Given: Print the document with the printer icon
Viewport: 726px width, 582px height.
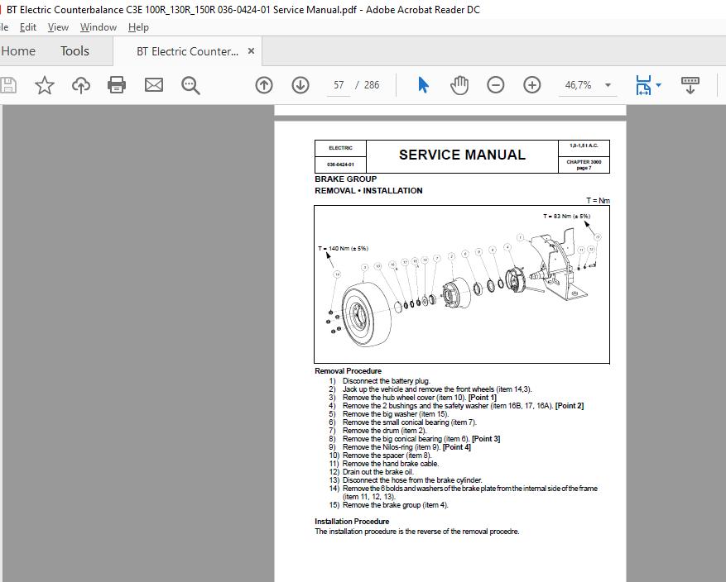Looking at the screenshot, I should (x=117, y=85).
